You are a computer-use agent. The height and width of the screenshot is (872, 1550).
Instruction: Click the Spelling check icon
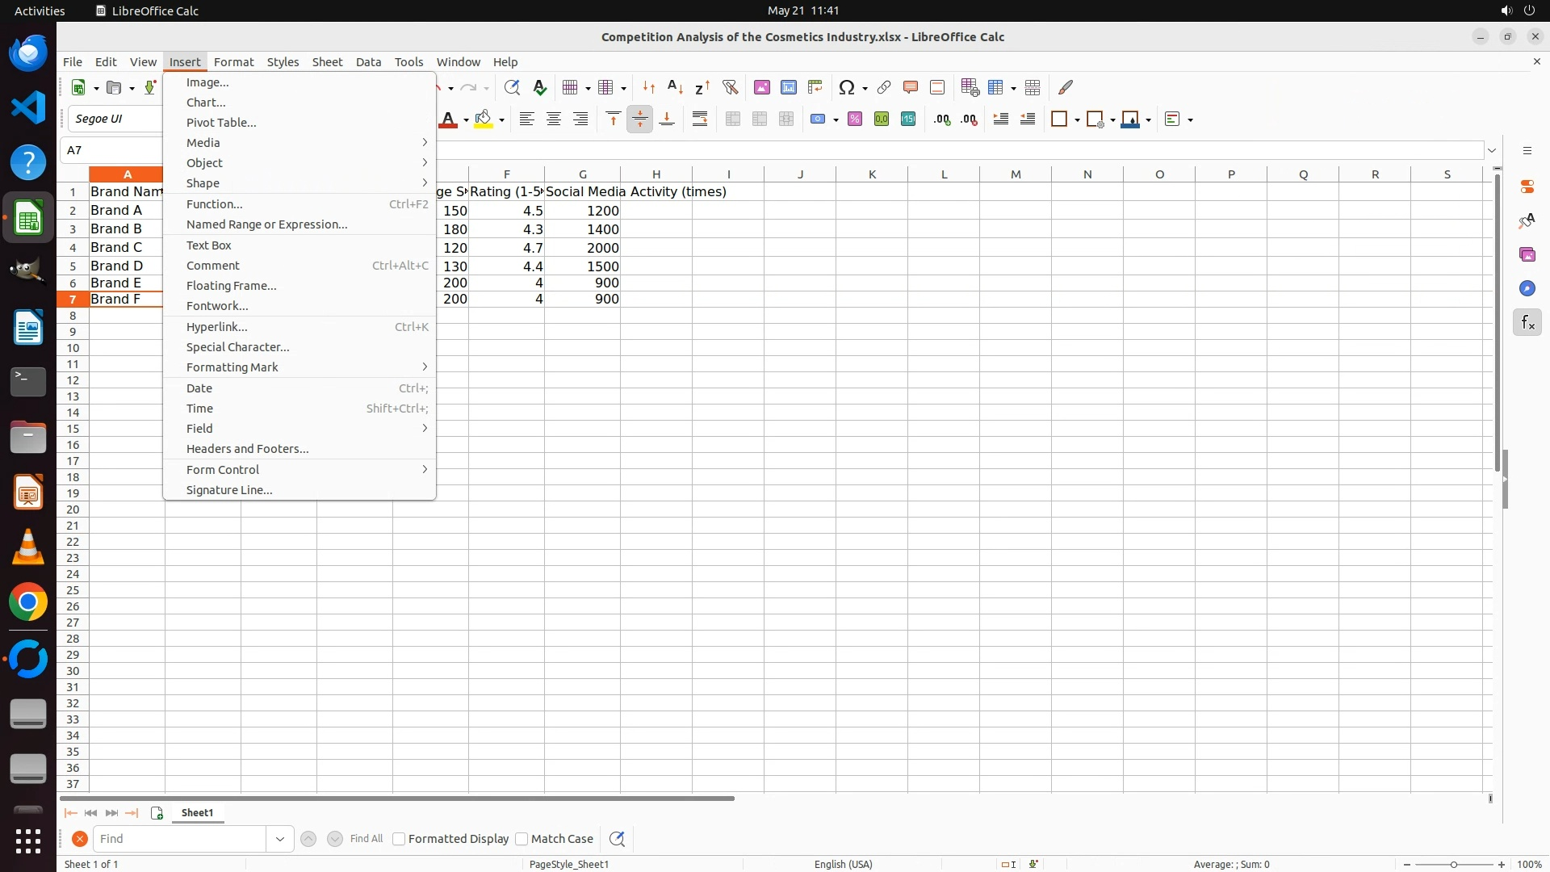(540, 87)
